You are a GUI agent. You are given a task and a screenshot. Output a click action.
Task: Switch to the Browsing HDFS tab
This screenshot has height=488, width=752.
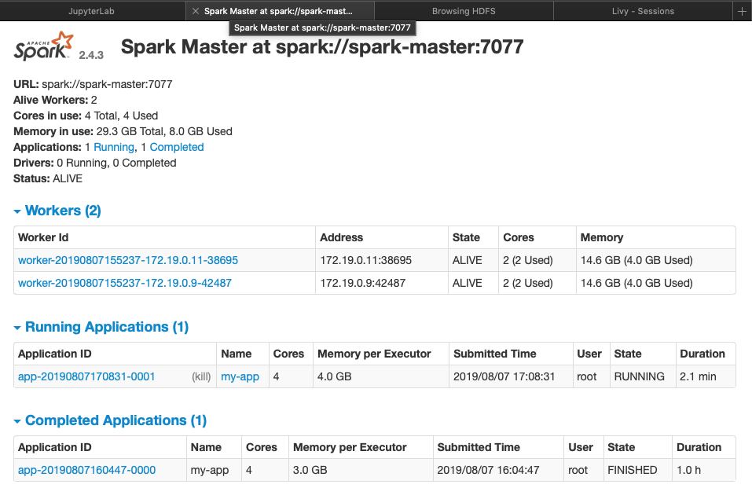coord(464,11)
